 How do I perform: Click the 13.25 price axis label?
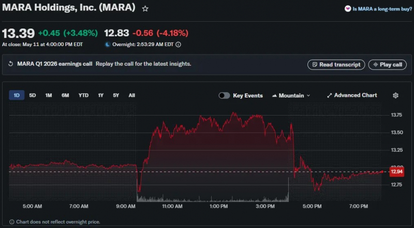pyautogui.click(x=396, y=150)
